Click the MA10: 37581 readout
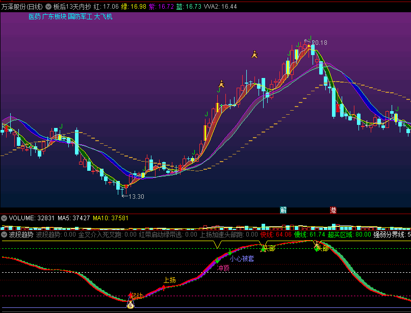This screenshot has width=411, height=313. pos(110,218)
